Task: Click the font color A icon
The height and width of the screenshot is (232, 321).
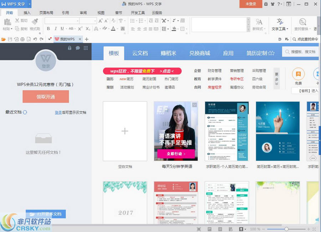Action: click(x=113, y=29)
